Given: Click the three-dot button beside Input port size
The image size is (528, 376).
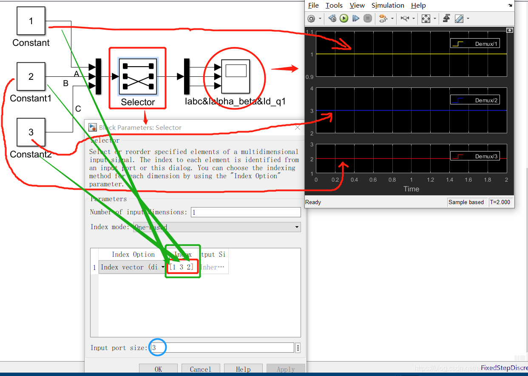Looking at the screenshot, I should click(x=298, y=348).
